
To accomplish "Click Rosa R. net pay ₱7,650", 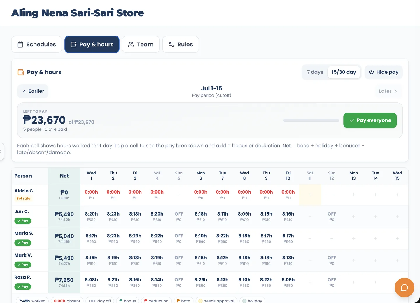I will click(x=64, y=280).
